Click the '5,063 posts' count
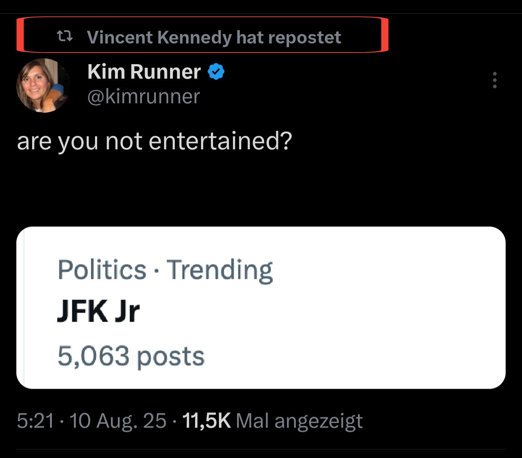 click(131, 356)
